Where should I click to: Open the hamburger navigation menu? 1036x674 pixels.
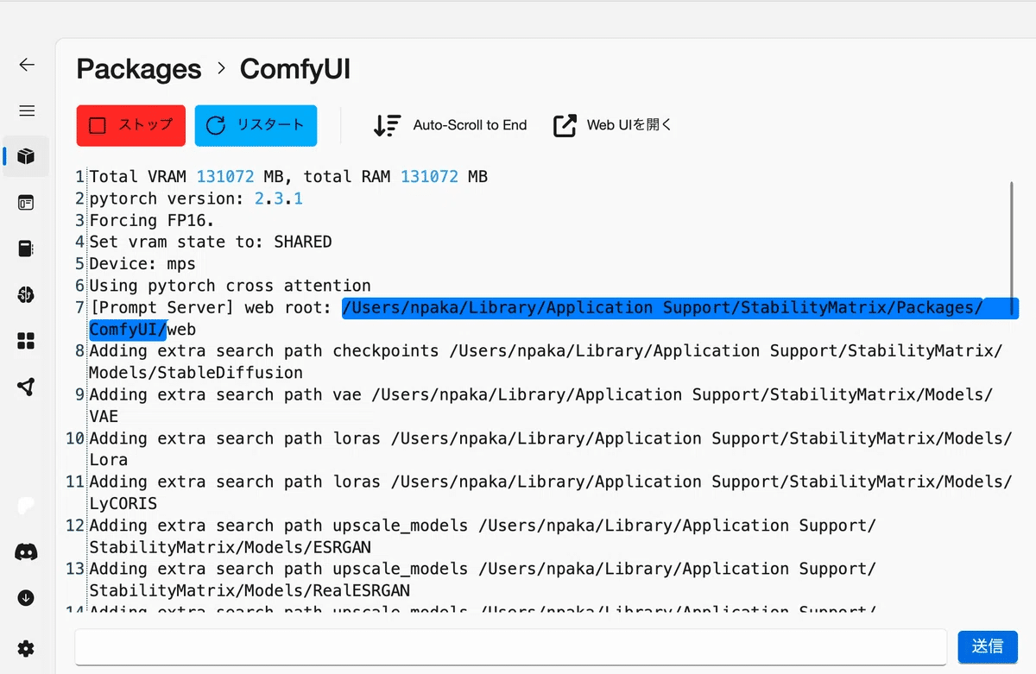(x=26, y=110)
